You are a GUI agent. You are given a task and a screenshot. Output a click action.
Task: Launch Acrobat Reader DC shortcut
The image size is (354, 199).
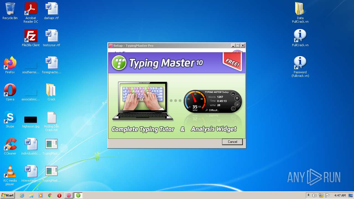[x=31, y=13]
